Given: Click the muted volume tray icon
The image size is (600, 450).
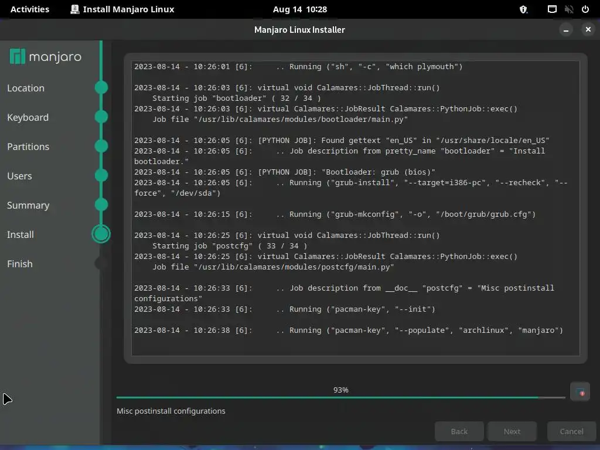Looking at the screenshot, I should pyautogui.click(x=569, y=9).
